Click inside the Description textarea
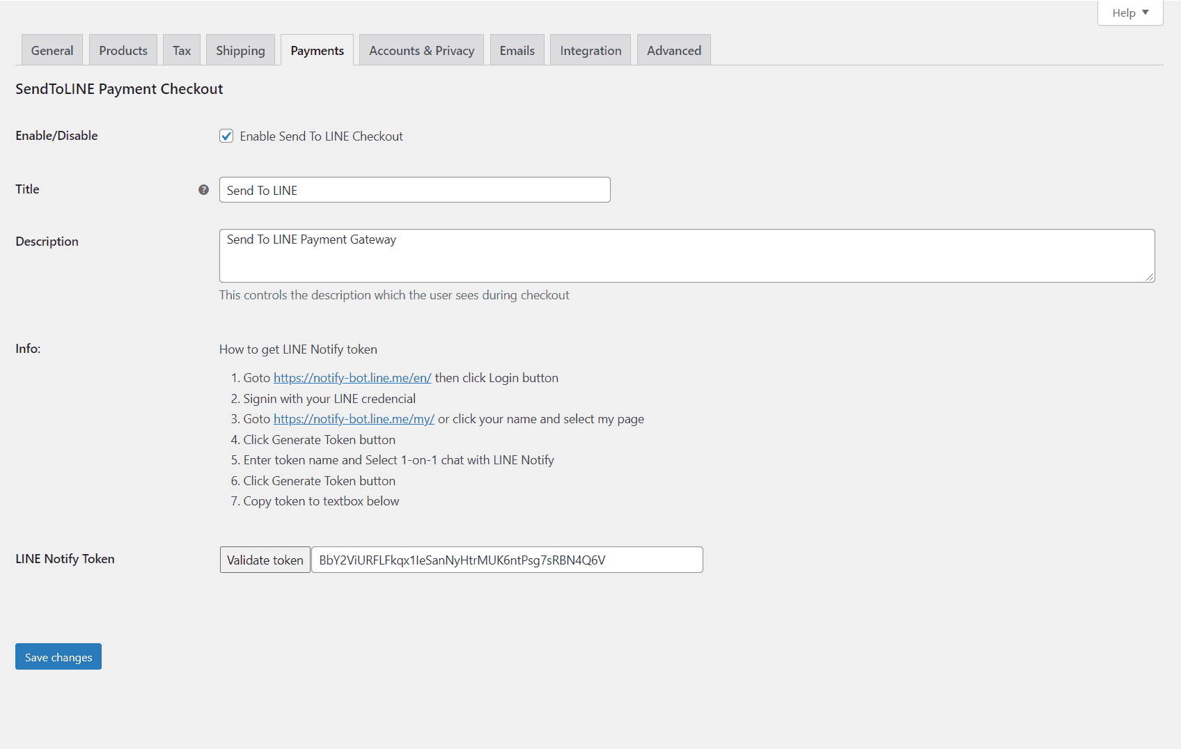 click(686, 256)
